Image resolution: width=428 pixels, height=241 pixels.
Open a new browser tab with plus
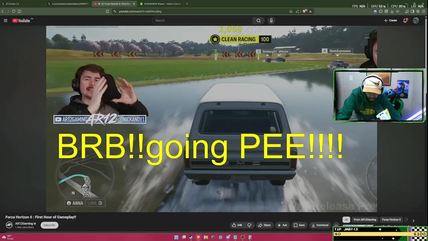[187, 4]
